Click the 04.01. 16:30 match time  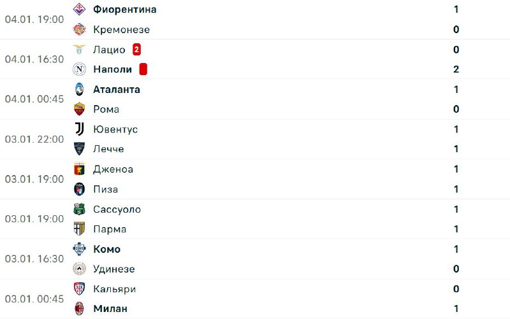[x=34, y=59]
